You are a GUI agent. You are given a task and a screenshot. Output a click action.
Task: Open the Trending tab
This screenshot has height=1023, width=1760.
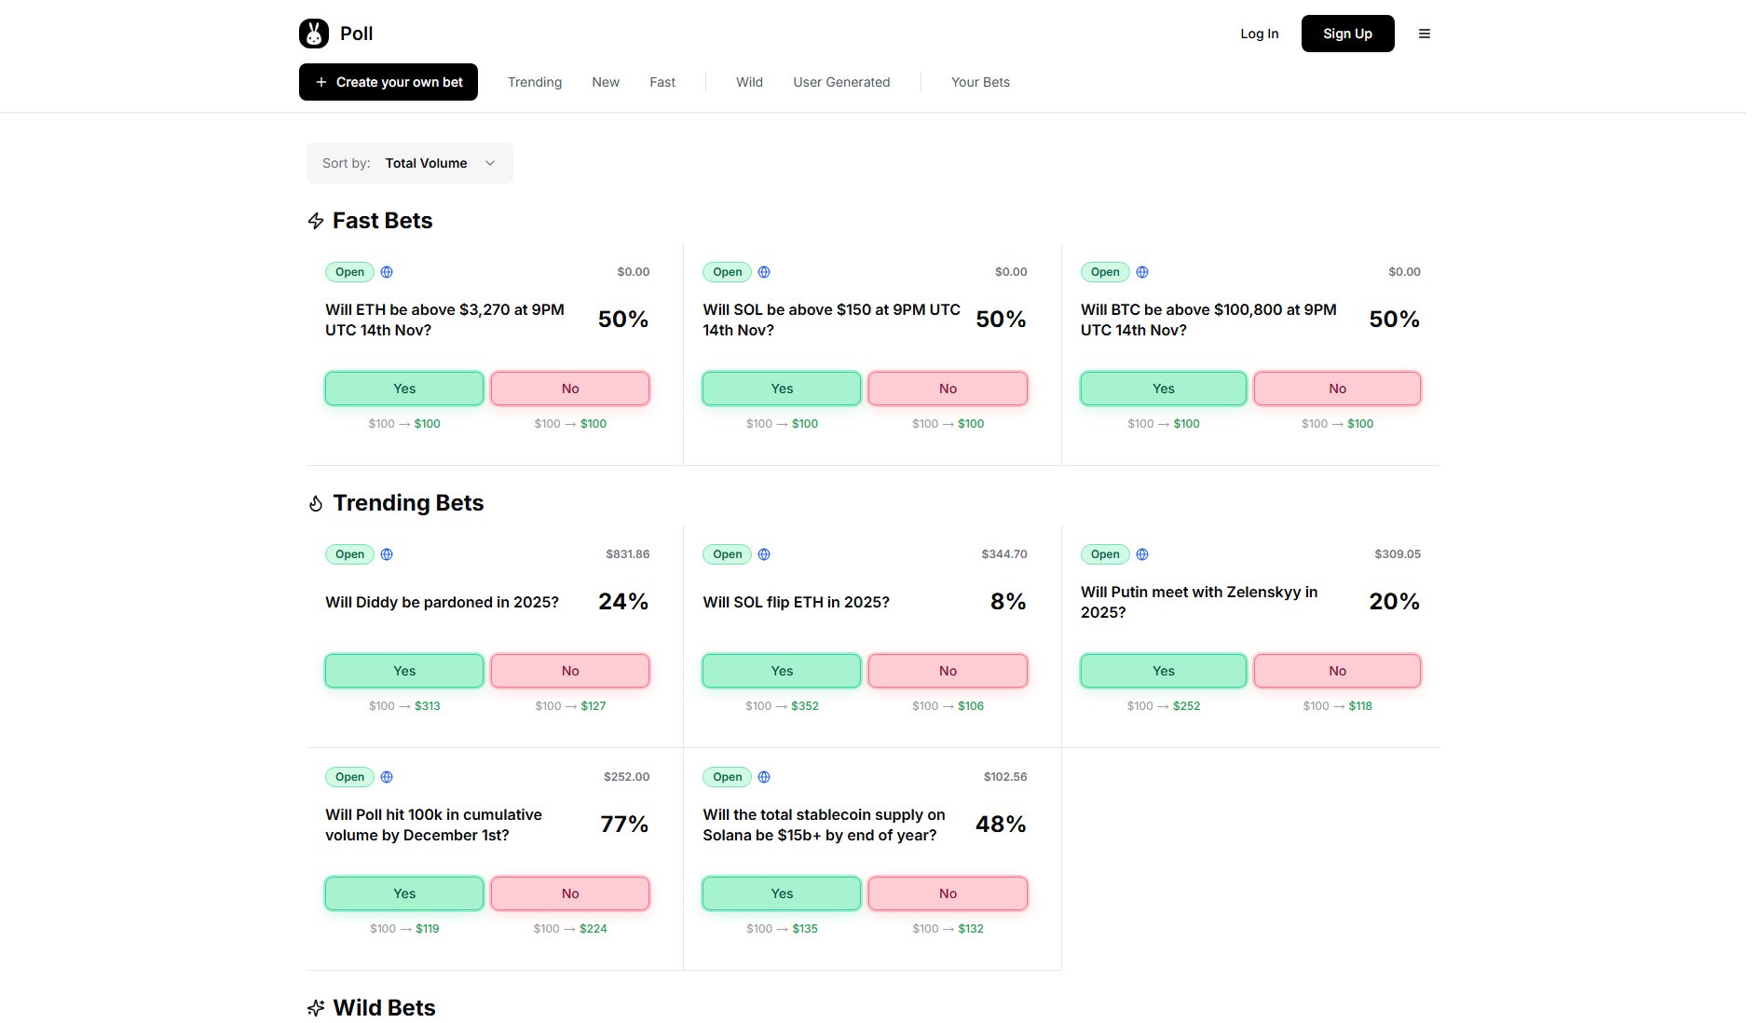tap(535, 82)
